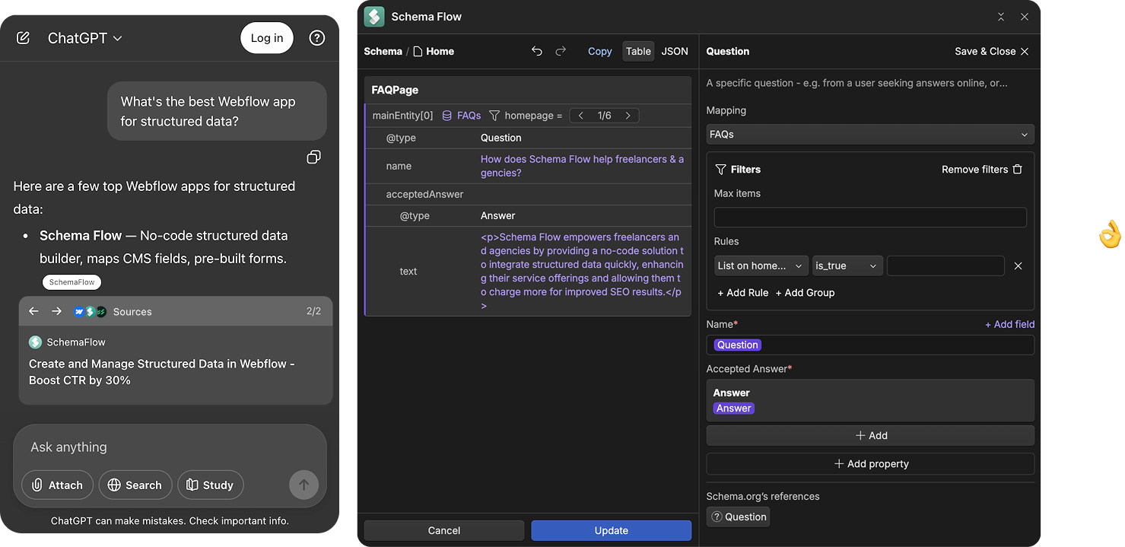Enable Study mode in ChatGPT
The image size is (1125, 547).
(x=210, y=485)
